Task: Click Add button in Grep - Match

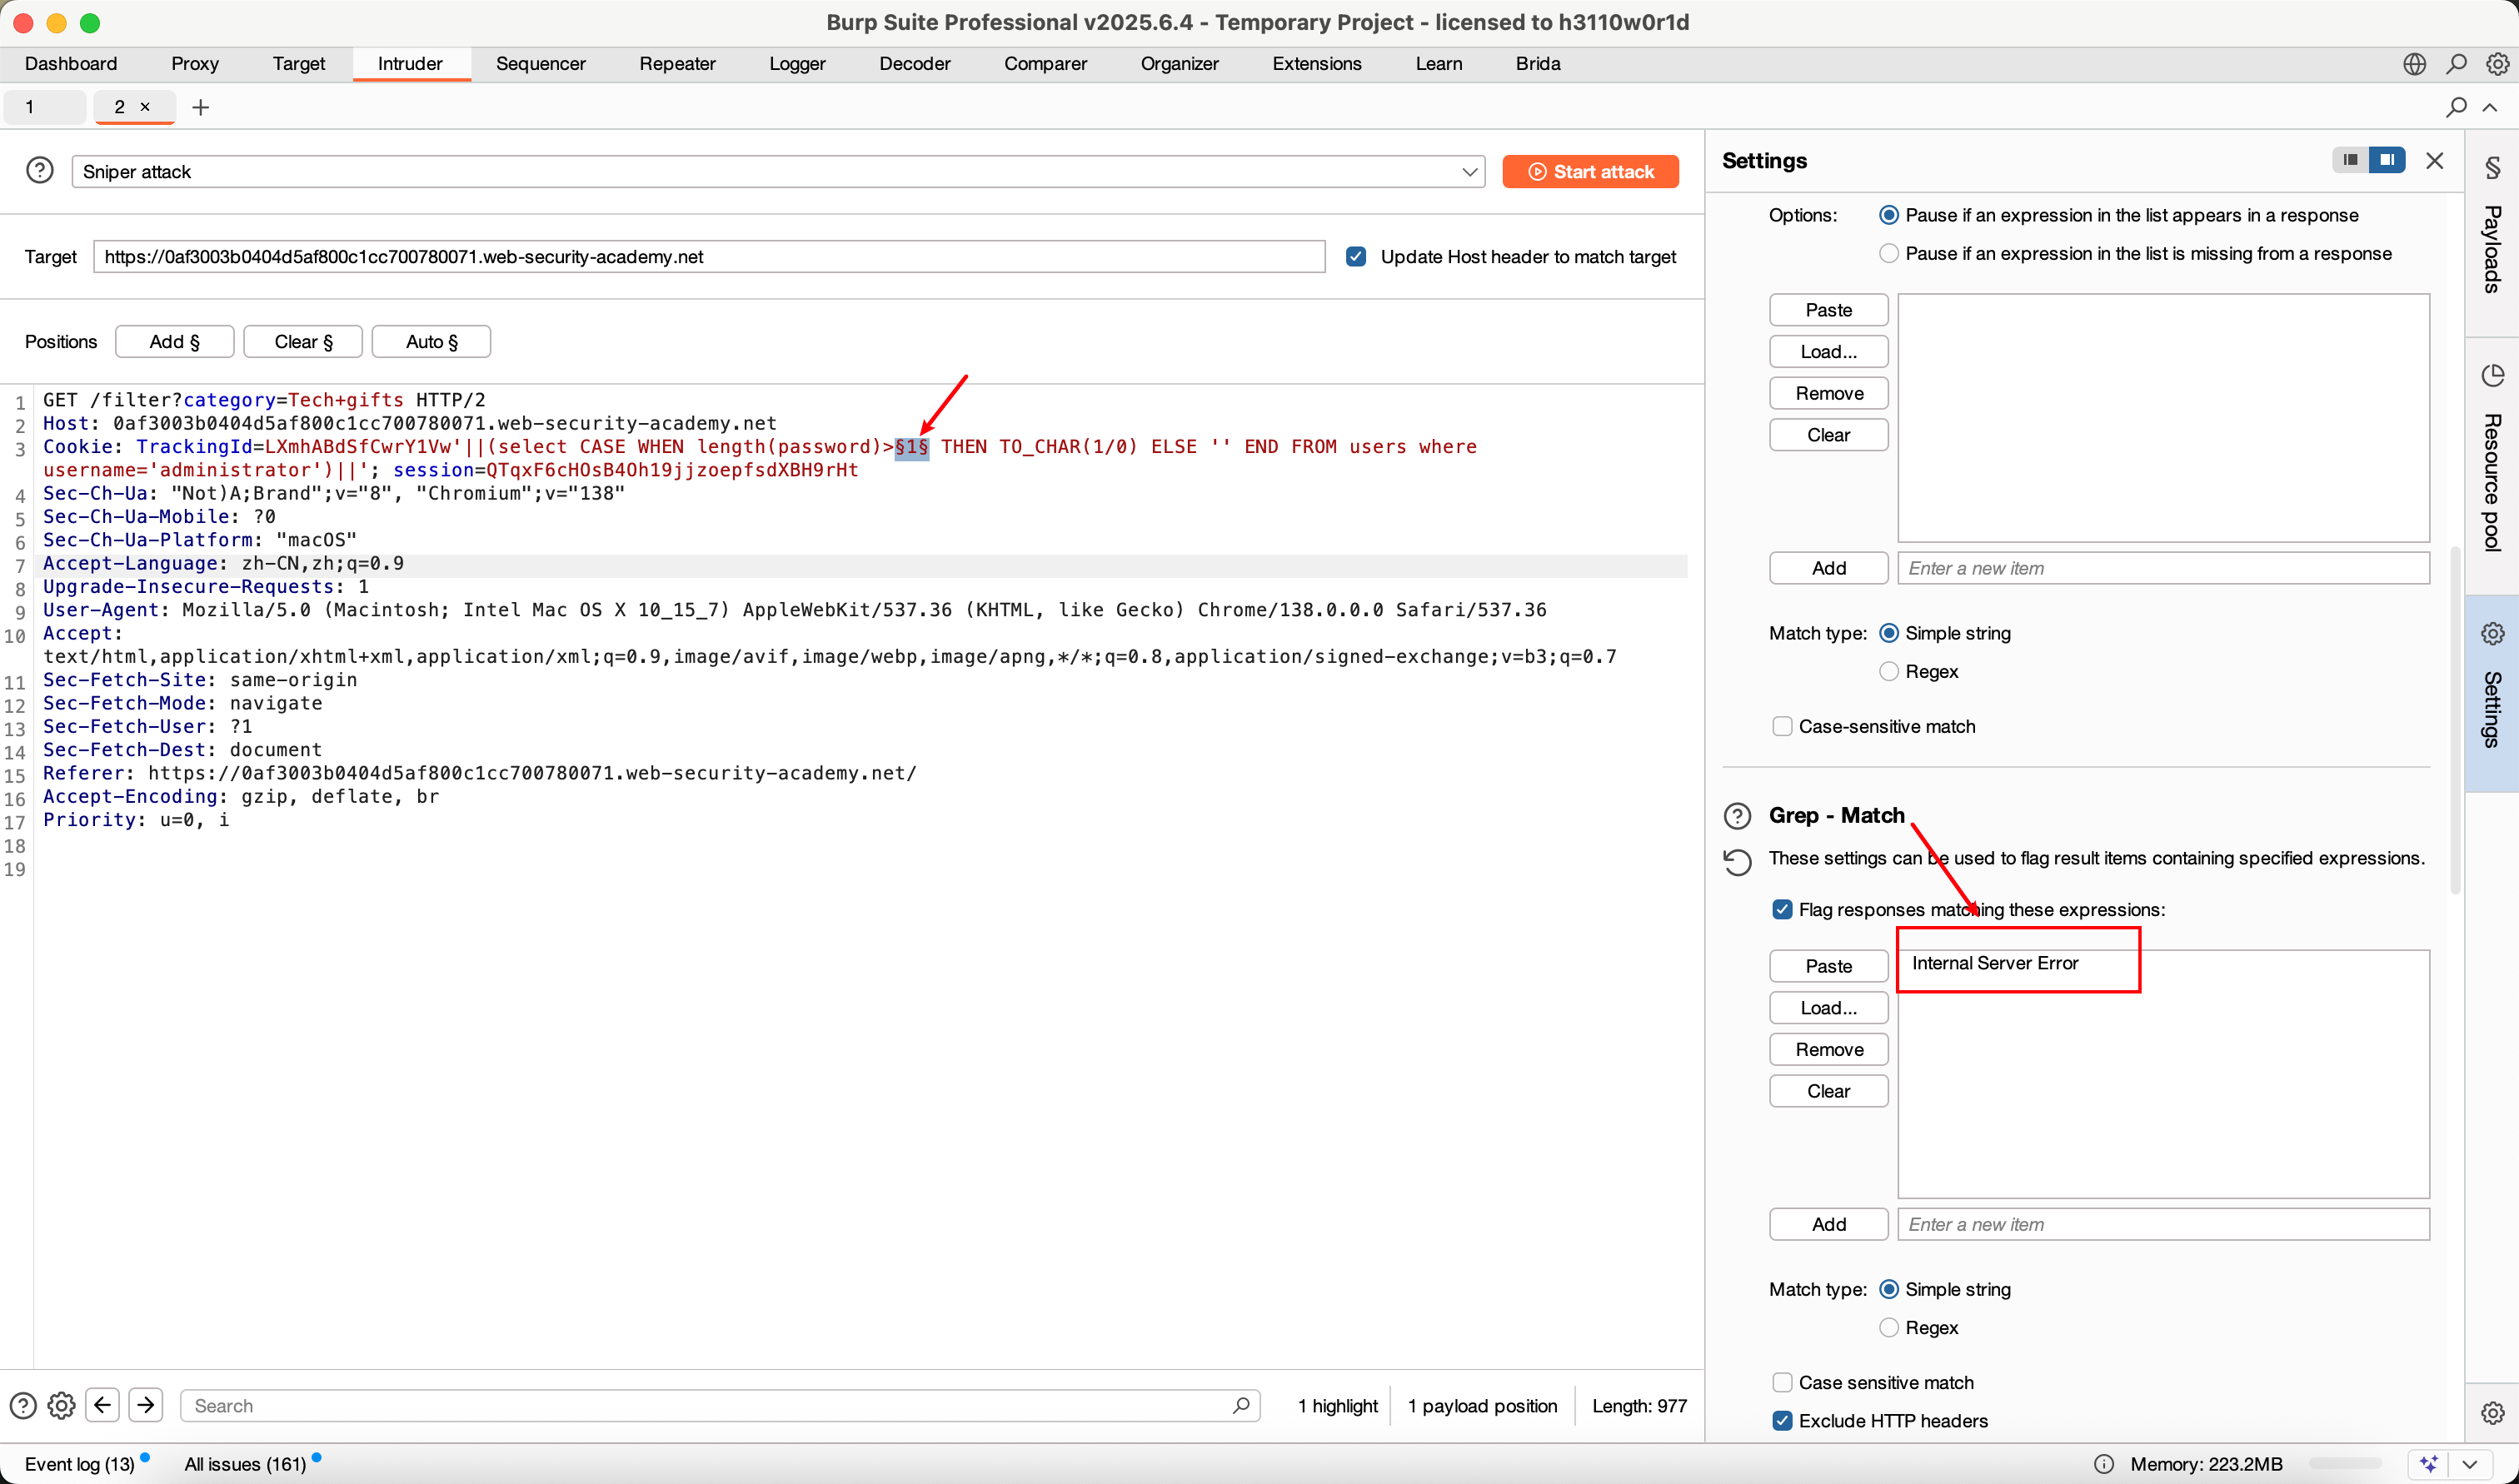Action: coord(1829,1225)
